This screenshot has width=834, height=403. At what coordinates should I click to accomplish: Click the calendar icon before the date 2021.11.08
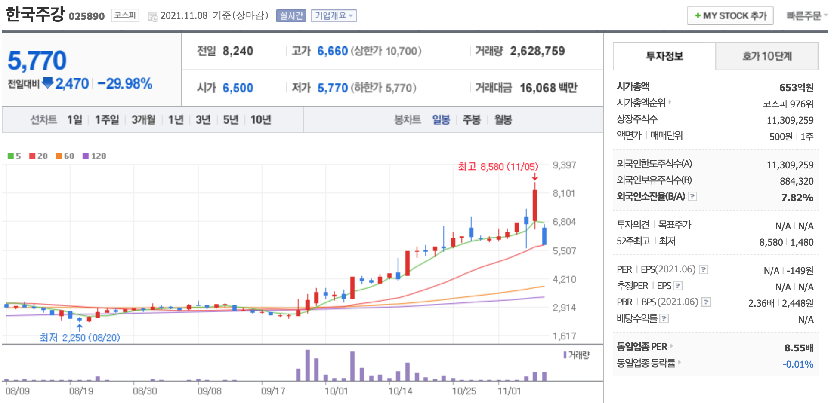coord(153,17)
